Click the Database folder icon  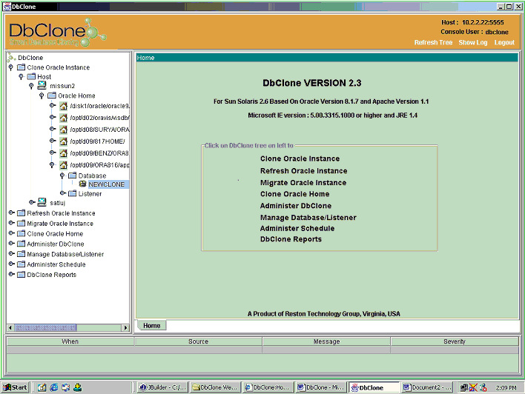tap(73, 176)
